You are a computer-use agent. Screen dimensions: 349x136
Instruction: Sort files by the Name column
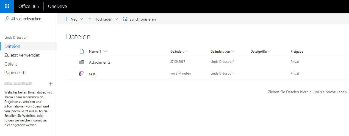point(93,52)
